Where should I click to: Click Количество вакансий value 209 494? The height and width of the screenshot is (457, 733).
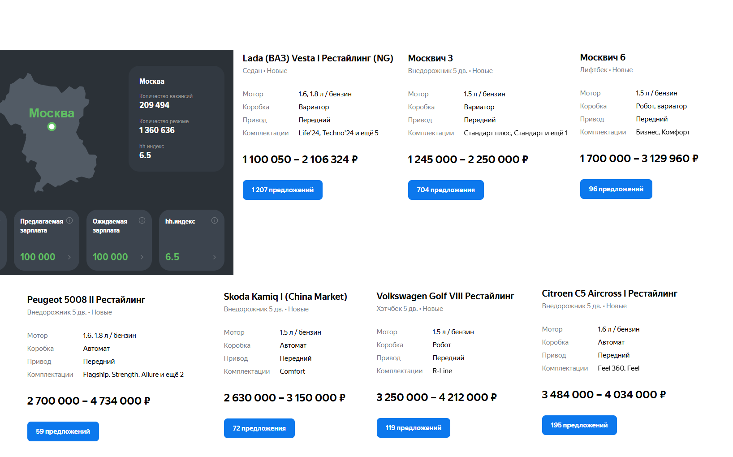click(x=155, y=105)
